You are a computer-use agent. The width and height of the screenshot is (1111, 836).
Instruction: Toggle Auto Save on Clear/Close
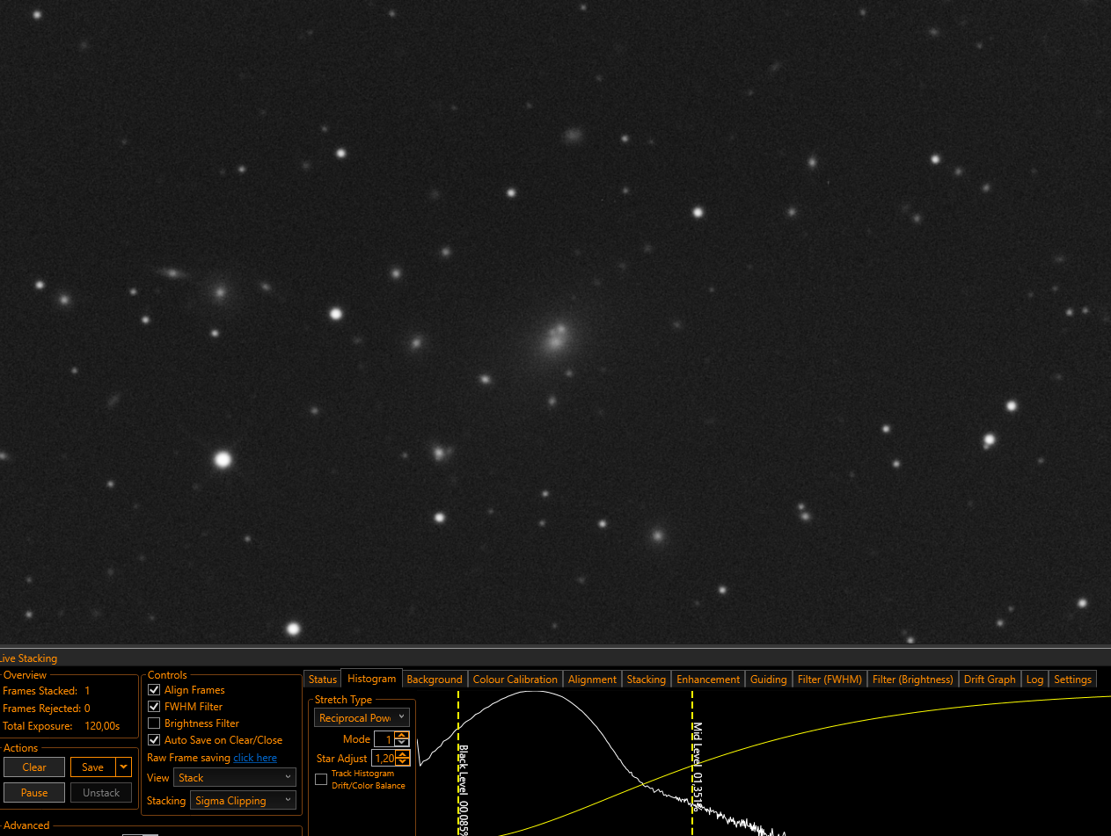click(x=154, y=740)
